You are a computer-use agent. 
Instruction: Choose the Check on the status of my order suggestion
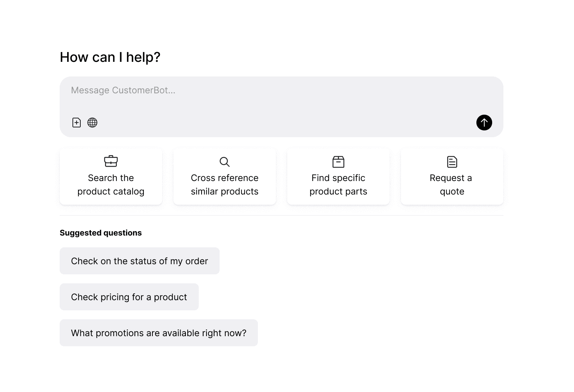(x=139, y=261)
